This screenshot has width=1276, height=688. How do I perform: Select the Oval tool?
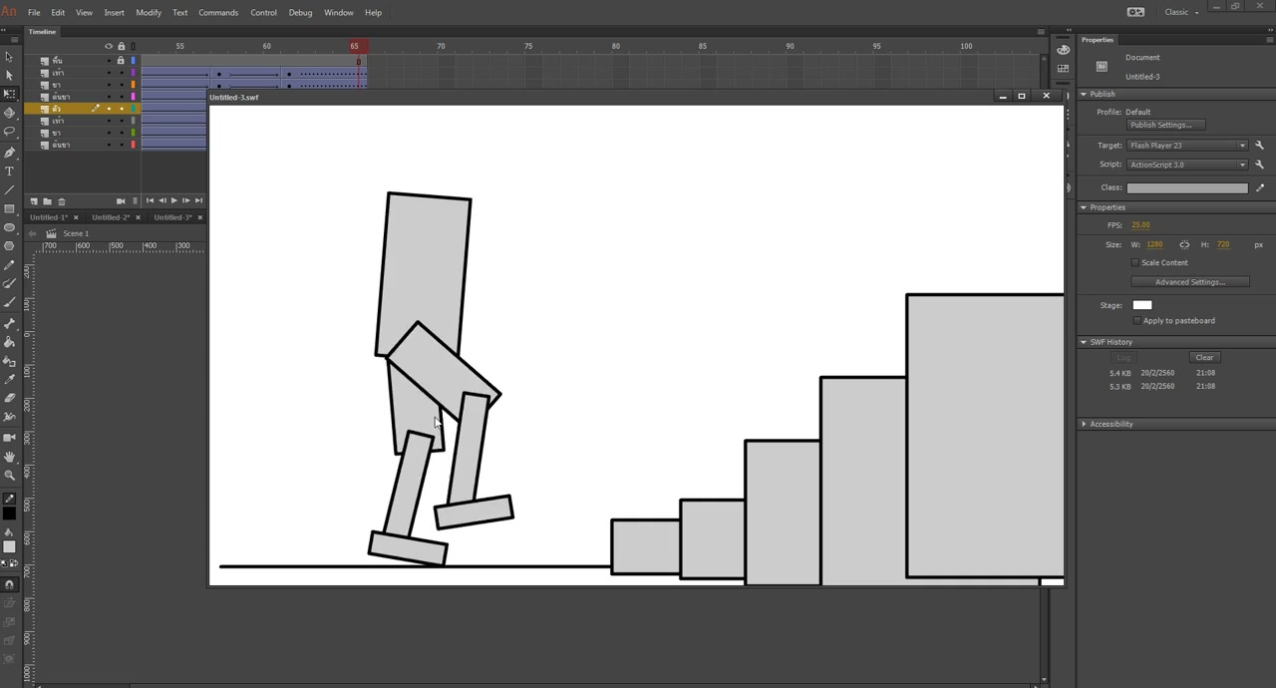click(9, 228)
